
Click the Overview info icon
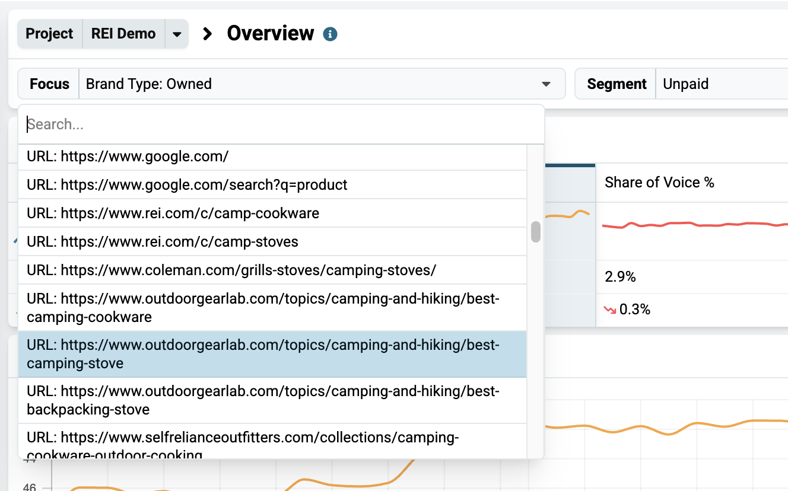[330, 34]
